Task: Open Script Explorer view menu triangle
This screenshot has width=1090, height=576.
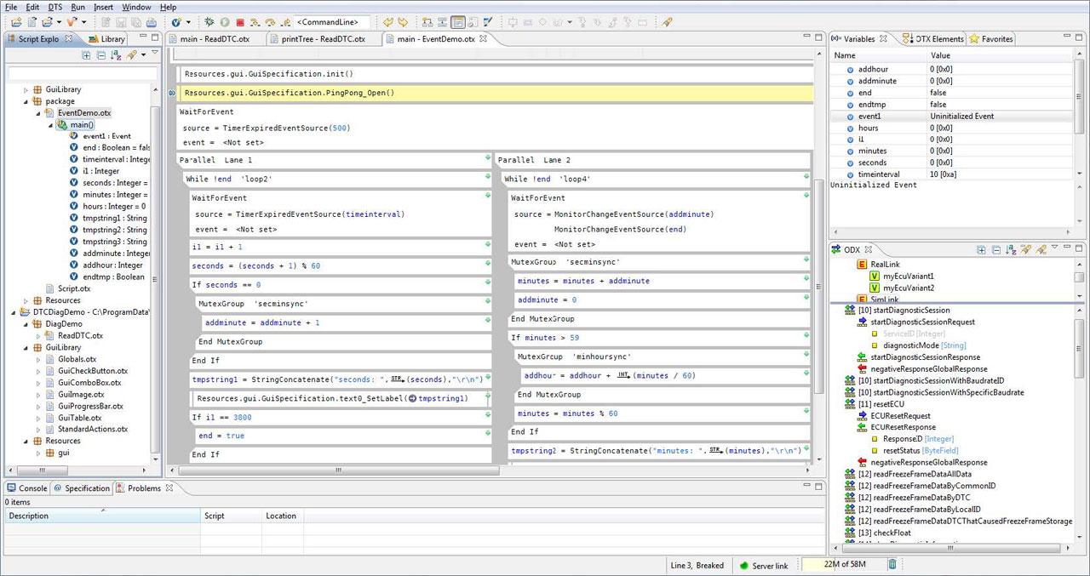Action: point(155,52)
